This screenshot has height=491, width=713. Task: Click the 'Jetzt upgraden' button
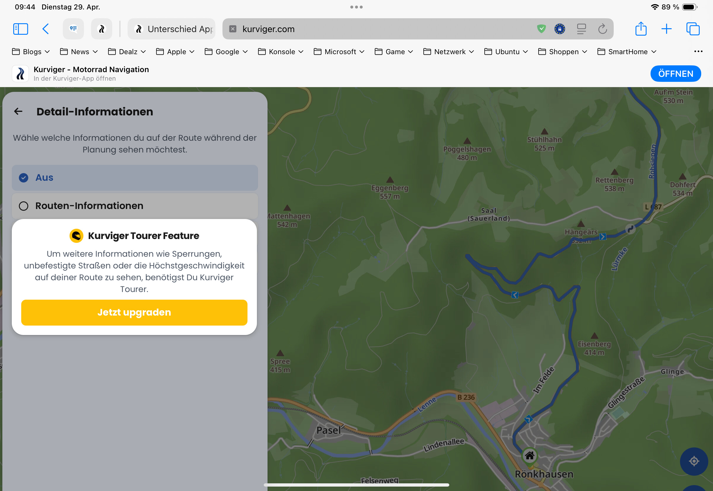[134, 313]
